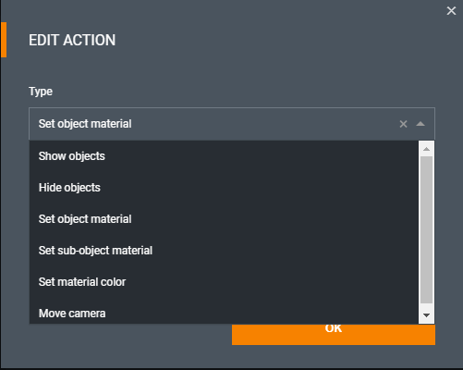Choose Set material color action type
This screenshot has height=370, width=463.
tap(82, 282)
